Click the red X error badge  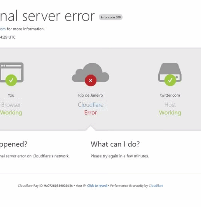[x=90, y=80]
